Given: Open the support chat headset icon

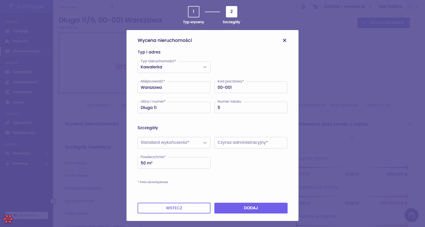Looking at the screenshot, I should 411,215.
